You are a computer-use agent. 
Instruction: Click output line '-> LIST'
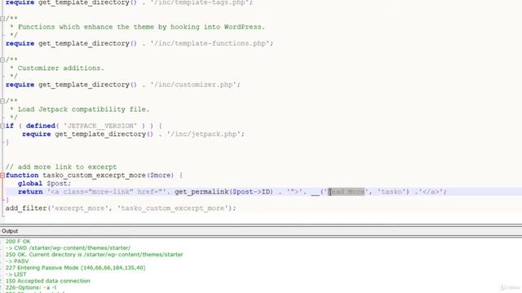(16, 274)
